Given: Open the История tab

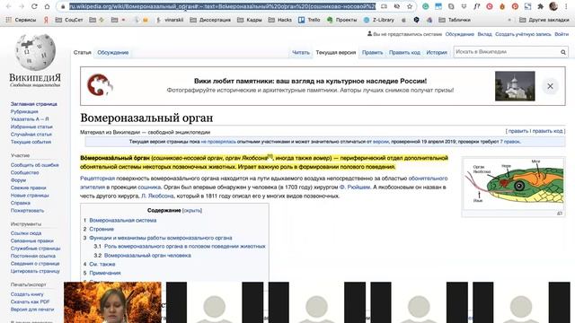Looking at the screenshot, I should point(437,52).
